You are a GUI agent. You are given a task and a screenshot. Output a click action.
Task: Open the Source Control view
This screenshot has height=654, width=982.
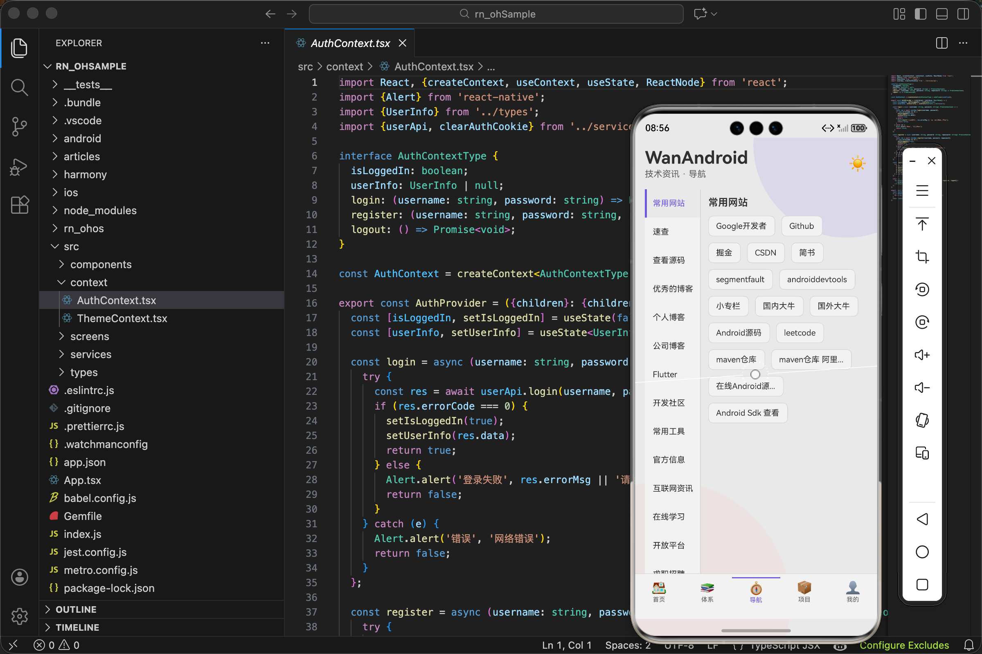coord(19,126)
